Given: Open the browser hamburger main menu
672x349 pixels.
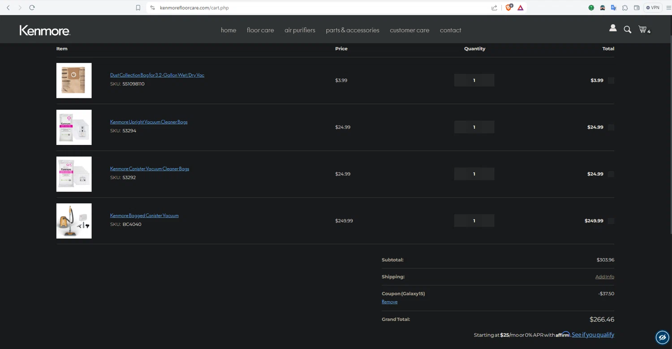Looking at the screenshot, I should (x=668, y=8).
